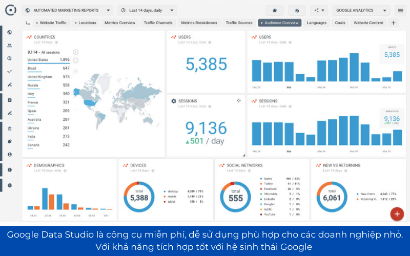Viewport: 410px width, 256px height.
Task: Open the Google Analytics source dropdown
Action: tap(361, 10)
